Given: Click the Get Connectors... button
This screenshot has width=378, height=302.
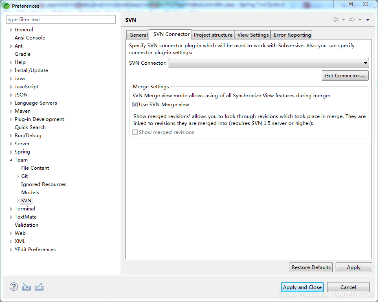Looking at the screenshot, I should 345,76.
